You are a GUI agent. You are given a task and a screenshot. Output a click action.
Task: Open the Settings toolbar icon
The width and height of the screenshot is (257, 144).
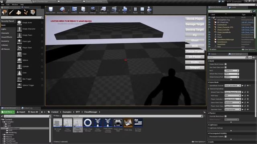click(93, 10)
